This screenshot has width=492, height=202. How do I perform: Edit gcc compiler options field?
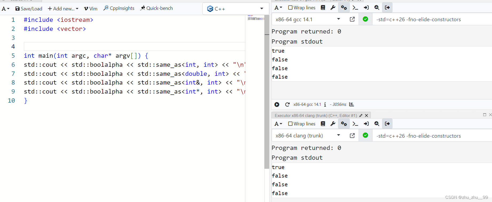[432, 19]
